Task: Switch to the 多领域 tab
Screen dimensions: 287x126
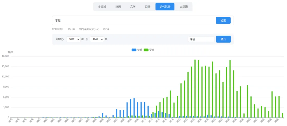Action: coord(102,7)
